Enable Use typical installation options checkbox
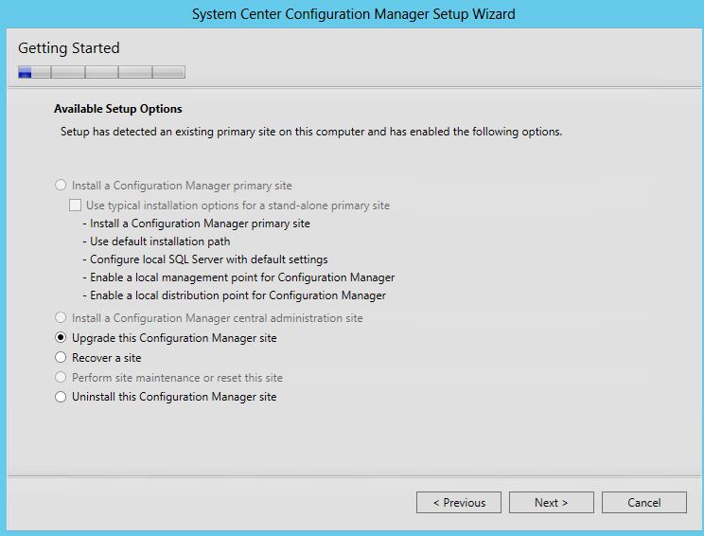This screenshot has height=536, width=704. (x=76, y=205)
